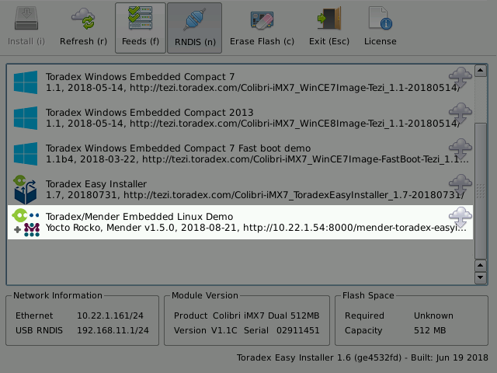Viewport: 497px width, 373px height.
Task: Click scrollbar up arrow at top of list
Action: (x=481, y=71)
